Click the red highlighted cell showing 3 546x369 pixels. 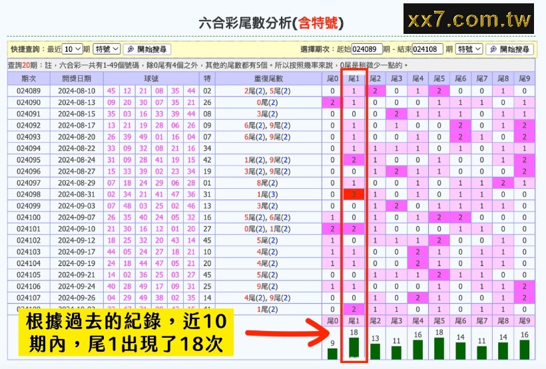pyautogui.click(x=354, y=194)
